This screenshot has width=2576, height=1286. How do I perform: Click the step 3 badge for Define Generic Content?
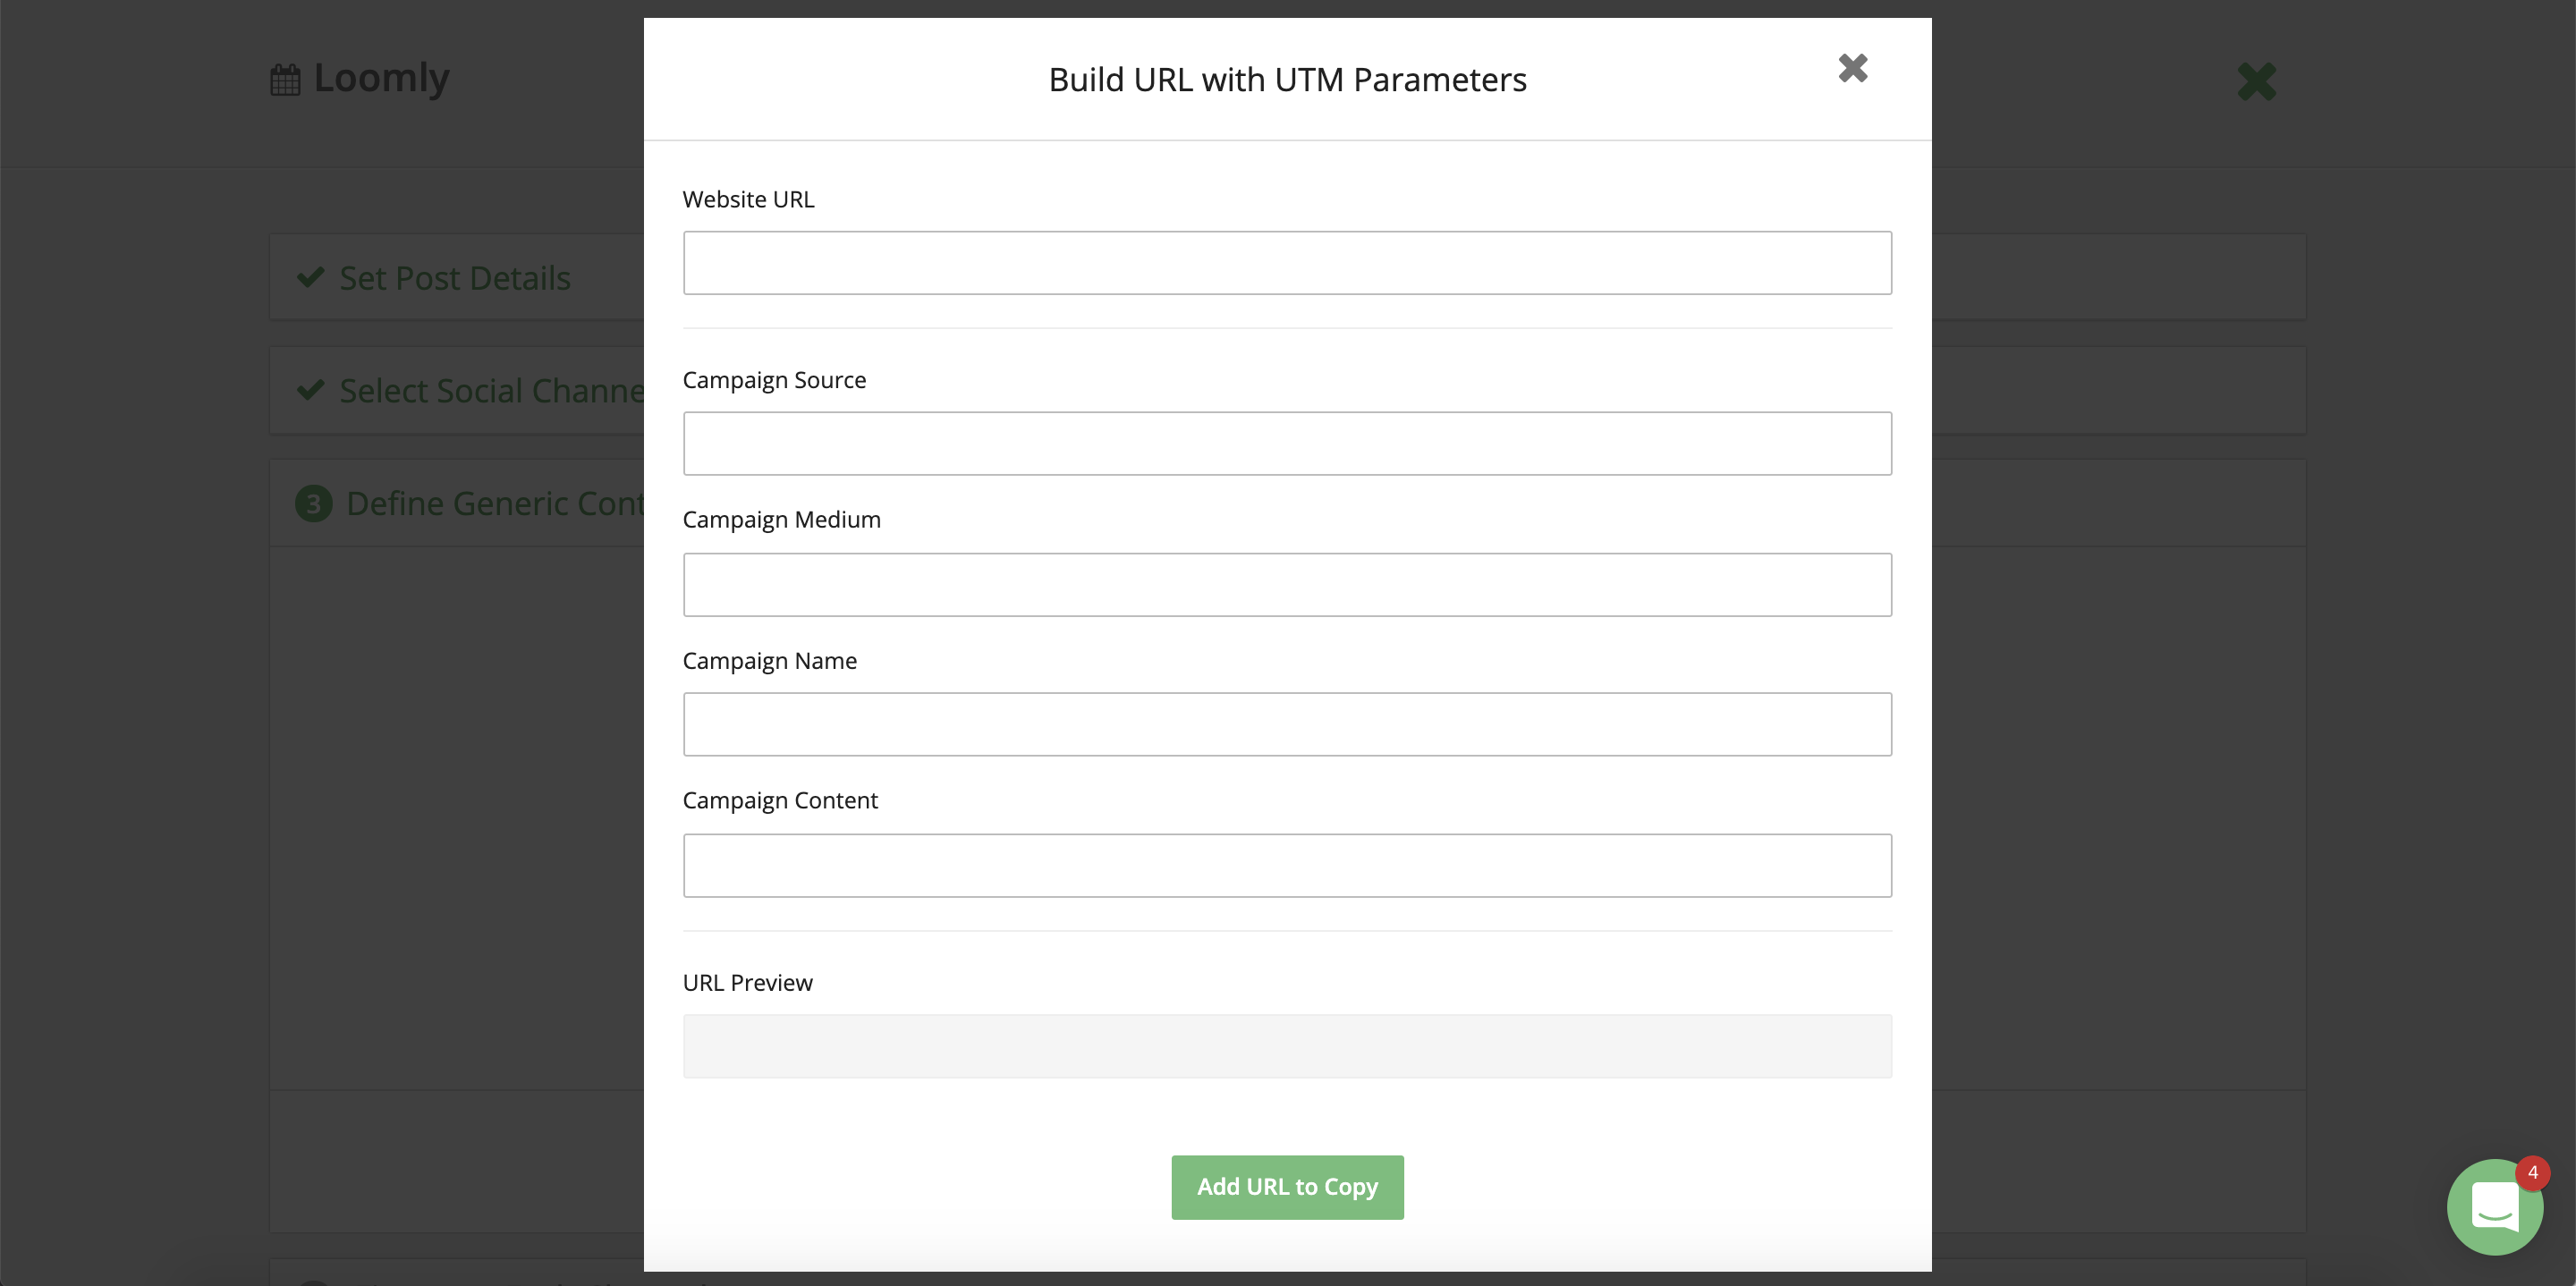tap(314, 503)
